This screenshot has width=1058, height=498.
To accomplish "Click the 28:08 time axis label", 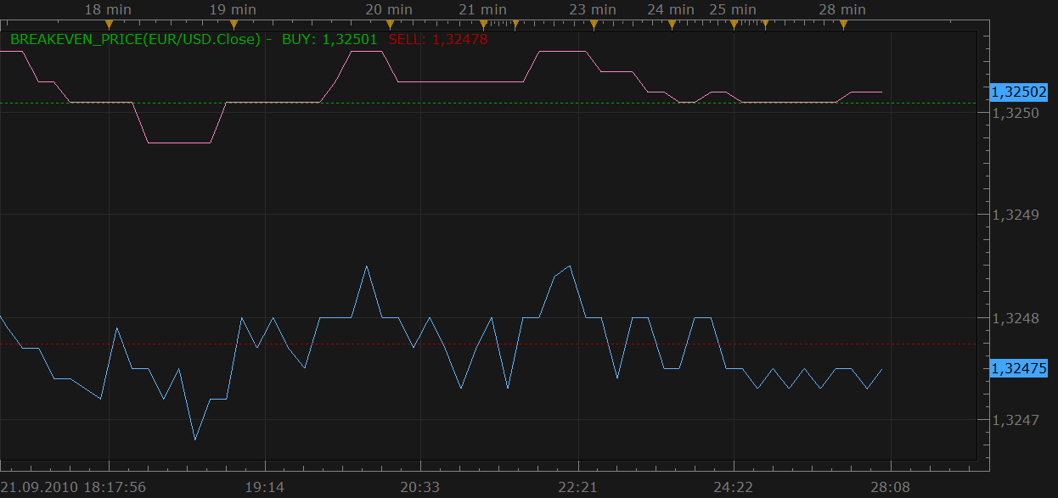I will (x=890, y=488).
